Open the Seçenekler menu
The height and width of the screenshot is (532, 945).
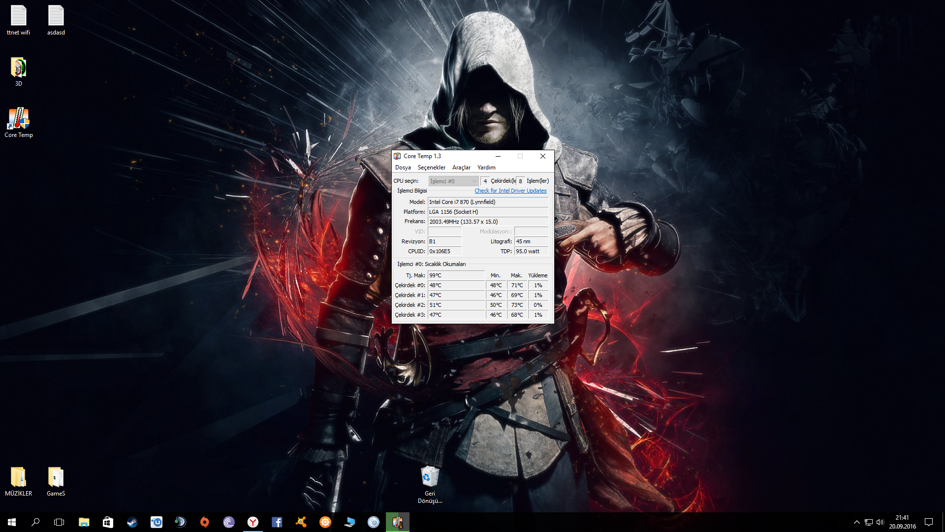(x=431, y=167)
